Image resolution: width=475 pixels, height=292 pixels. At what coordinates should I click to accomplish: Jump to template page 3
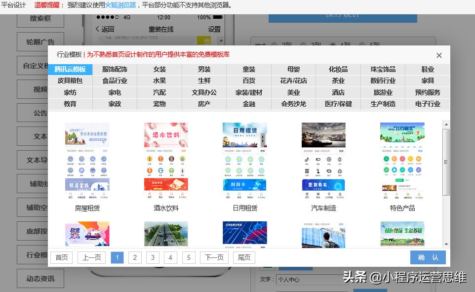coord(153,257)
